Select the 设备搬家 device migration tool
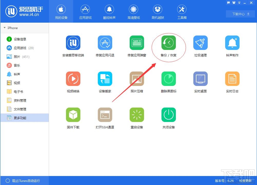 click(105, 82)
